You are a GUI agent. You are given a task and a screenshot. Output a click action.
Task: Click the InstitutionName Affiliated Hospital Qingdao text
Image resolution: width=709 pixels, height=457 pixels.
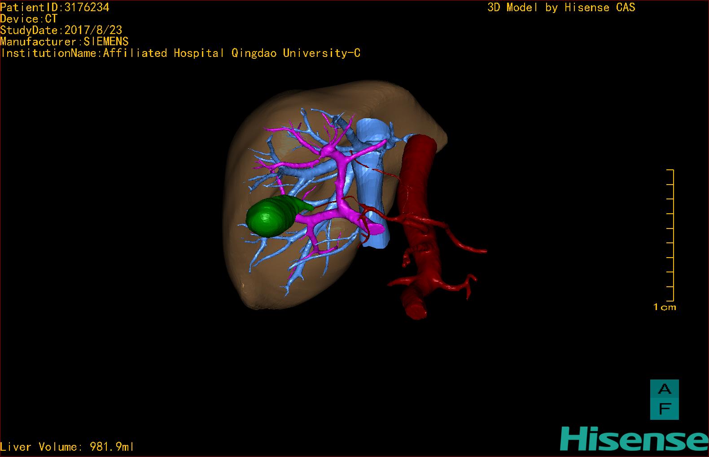pyautogui.click(x=180, y=53)
